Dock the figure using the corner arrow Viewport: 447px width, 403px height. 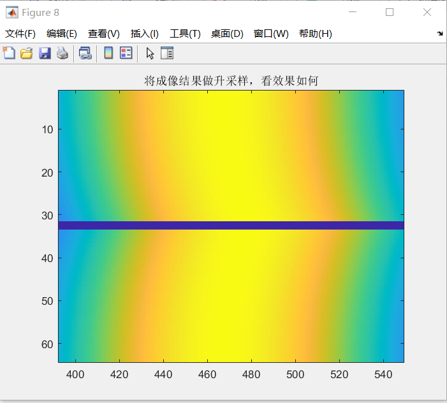[440, 34]
